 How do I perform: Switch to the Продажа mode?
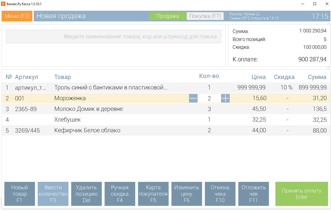(x=168, y=16)
